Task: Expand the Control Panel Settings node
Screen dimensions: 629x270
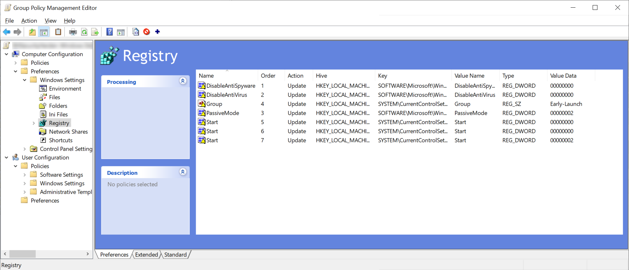Action: pos(25,149)
